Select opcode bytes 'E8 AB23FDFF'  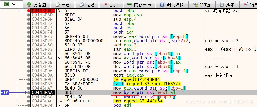[79, 84]
